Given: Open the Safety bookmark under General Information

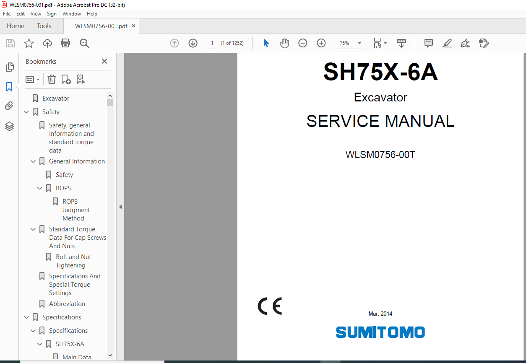Looking at the screenshot, I should pos(64,175).
